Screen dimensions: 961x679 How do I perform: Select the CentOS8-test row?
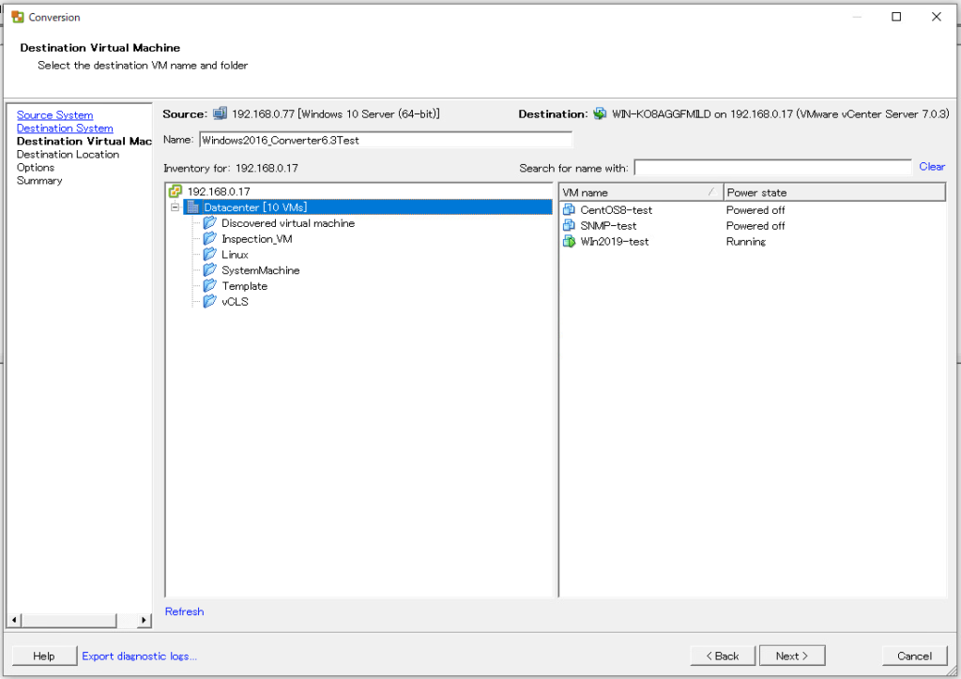[x=753, y=209]
